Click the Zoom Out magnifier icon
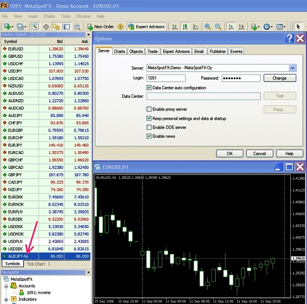 [218, 27]
